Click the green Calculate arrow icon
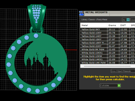 pyautogui.click(x=119, y=86)
